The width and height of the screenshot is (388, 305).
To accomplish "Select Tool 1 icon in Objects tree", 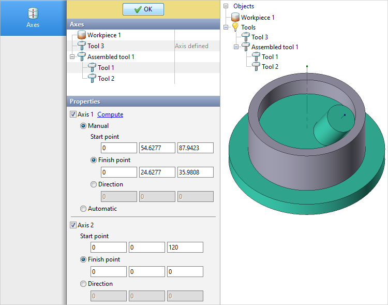I will (256, 56).
